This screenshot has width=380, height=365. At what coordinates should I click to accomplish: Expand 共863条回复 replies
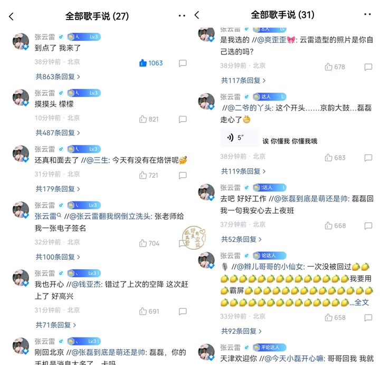click(58, 77)
